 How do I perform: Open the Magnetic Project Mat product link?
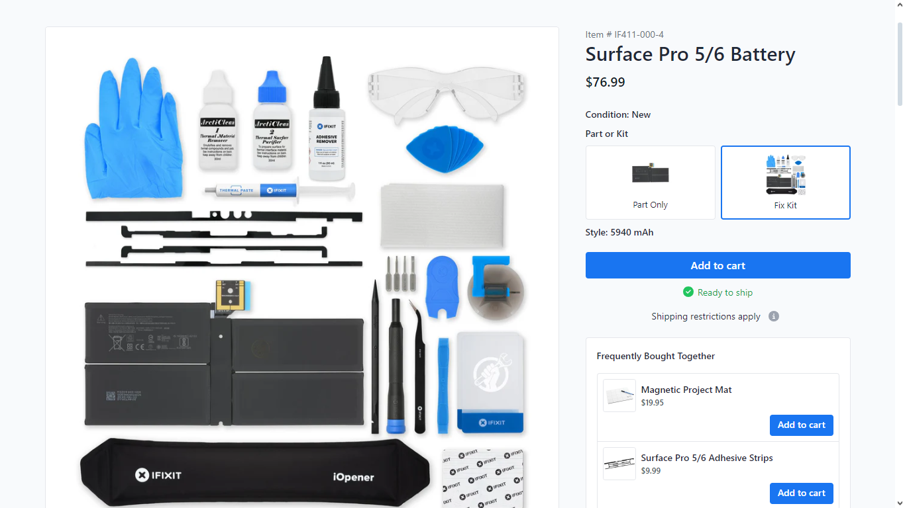[686, 390]
